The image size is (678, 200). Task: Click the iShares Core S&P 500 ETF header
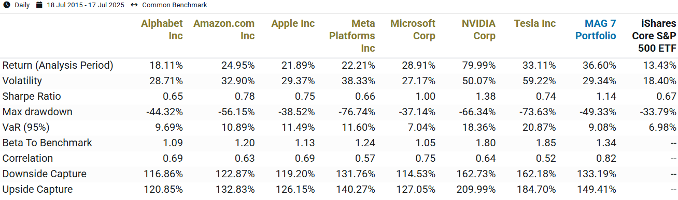(x=654, y=36)
